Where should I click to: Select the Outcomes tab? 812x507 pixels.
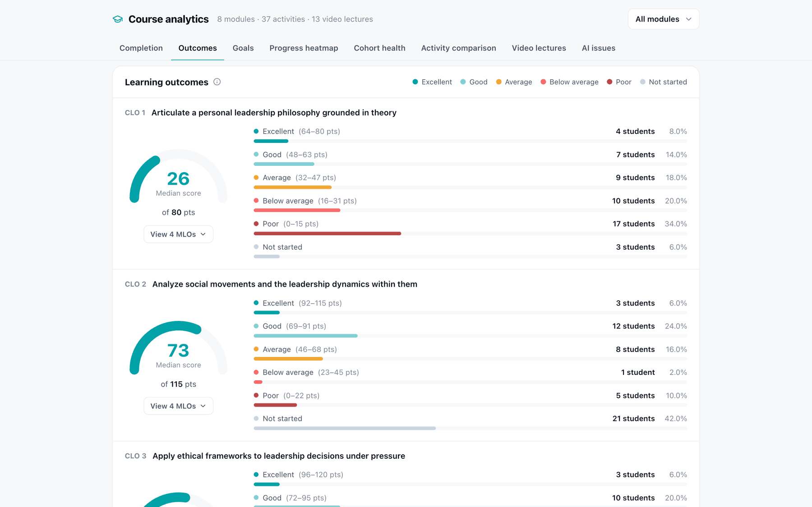coord(198,48)
